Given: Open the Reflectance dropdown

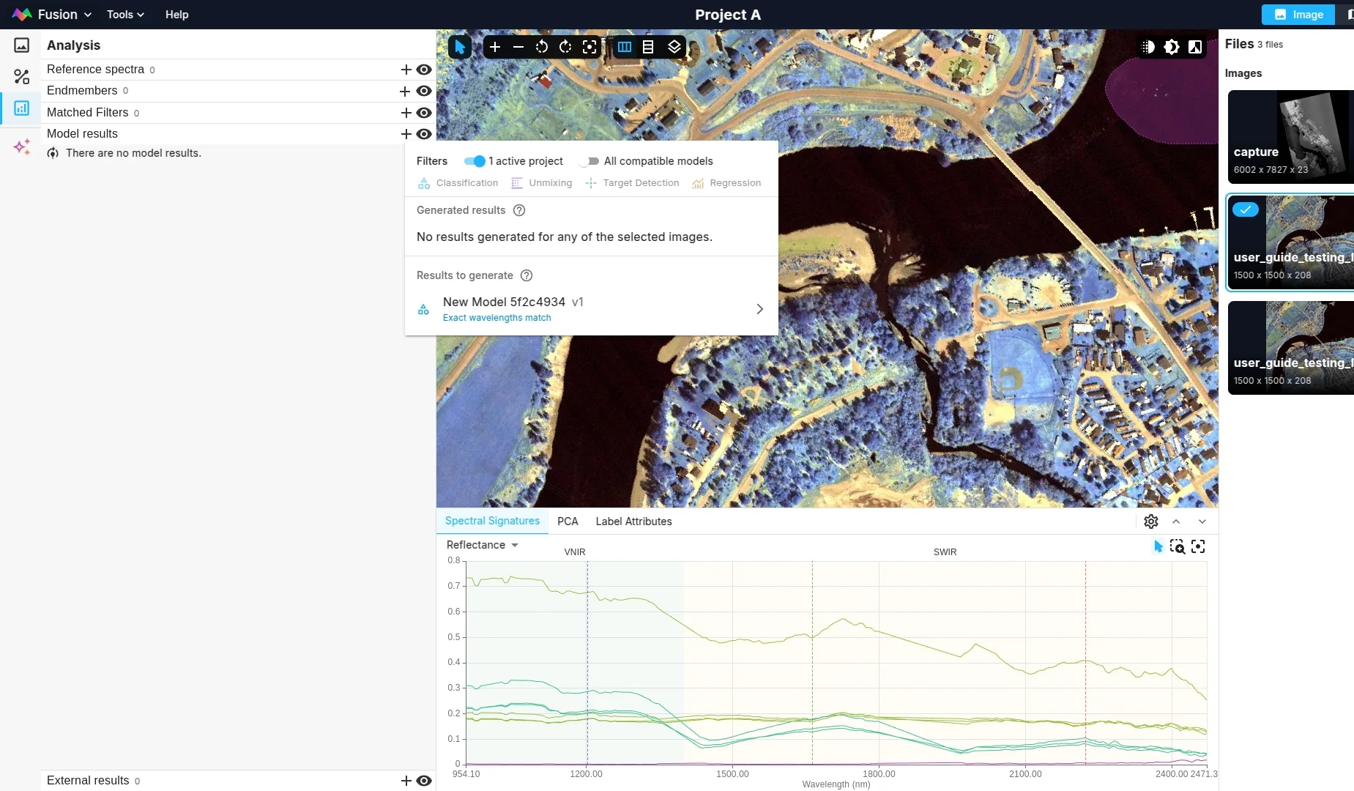Looking at the screenshot, I should click(x=483, y=545).
